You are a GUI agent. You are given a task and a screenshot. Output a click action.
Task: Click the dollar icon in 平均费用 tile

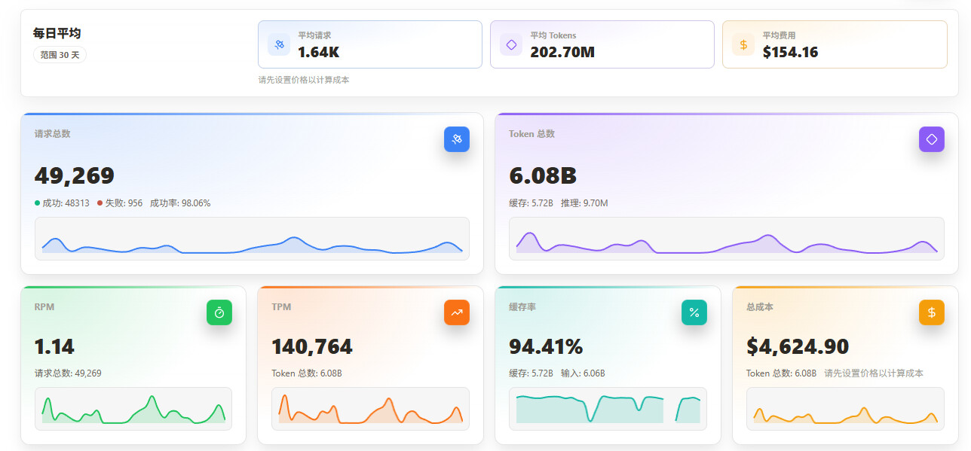pyautogui.click(x=743, y=44)
